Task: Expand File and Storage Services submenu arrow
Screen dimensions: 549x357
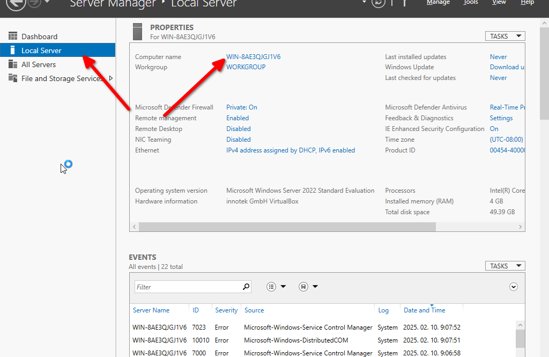Action: (x=111, y=78)
